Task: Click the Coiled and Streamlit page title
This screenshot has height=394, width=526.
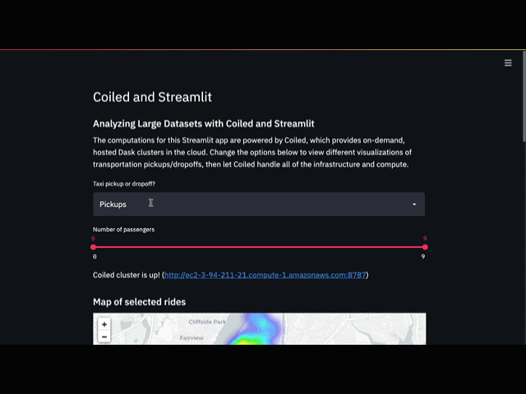Action: pos(152,97)
